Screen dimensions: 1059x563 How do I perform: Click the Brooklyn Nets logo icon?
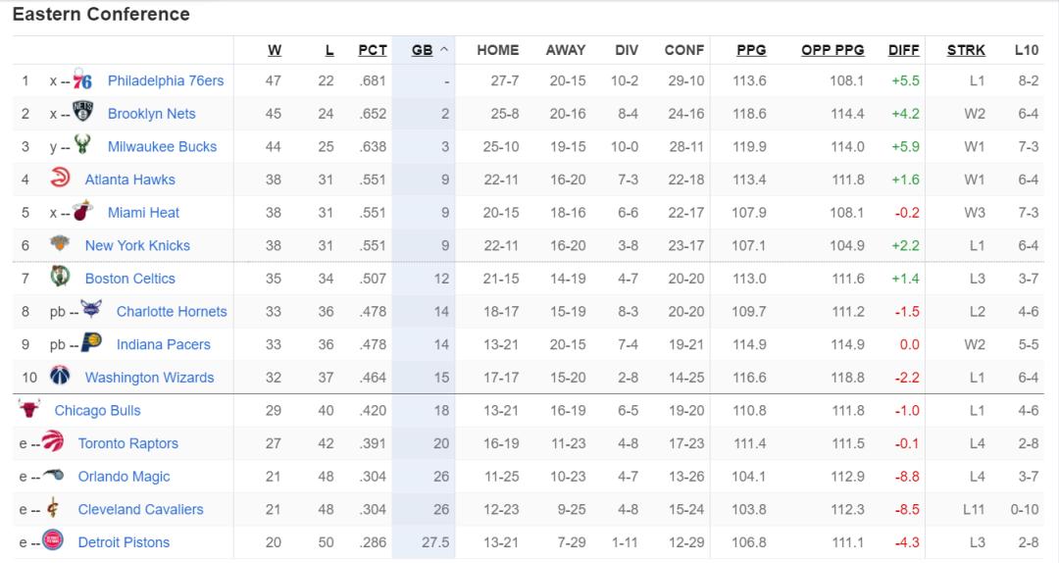coord(82,113)
